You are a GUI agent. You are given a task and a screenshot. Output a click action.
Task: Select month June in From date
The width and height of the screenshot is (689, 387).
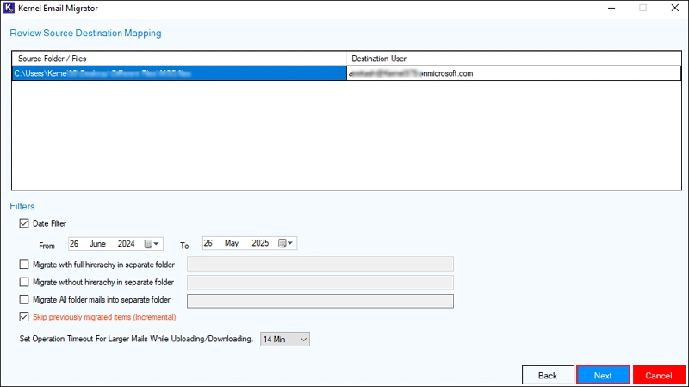tap(97, 244)
